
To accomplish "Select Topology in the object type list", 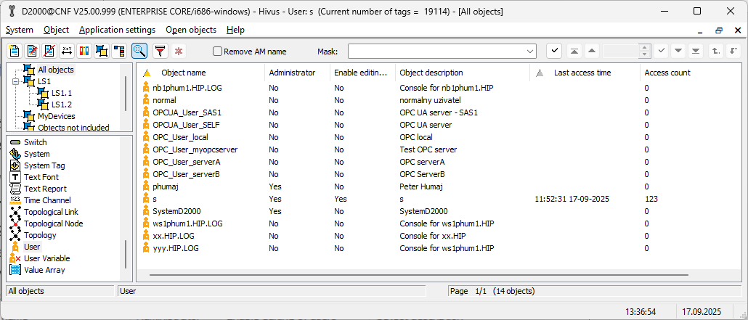I will [40, 235].
